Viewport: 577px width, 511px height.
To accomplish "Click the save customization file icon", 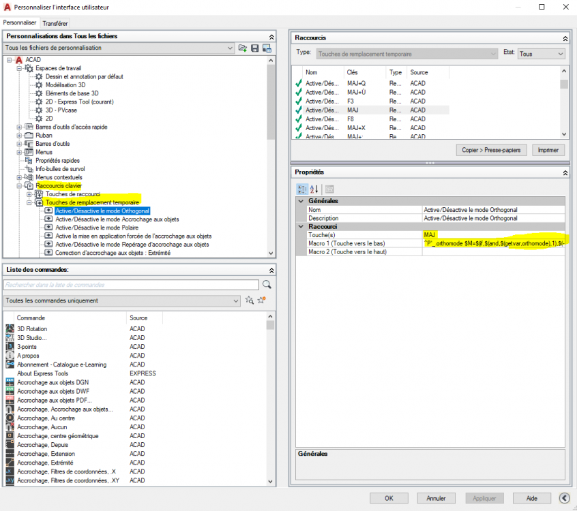I will 254,48.
